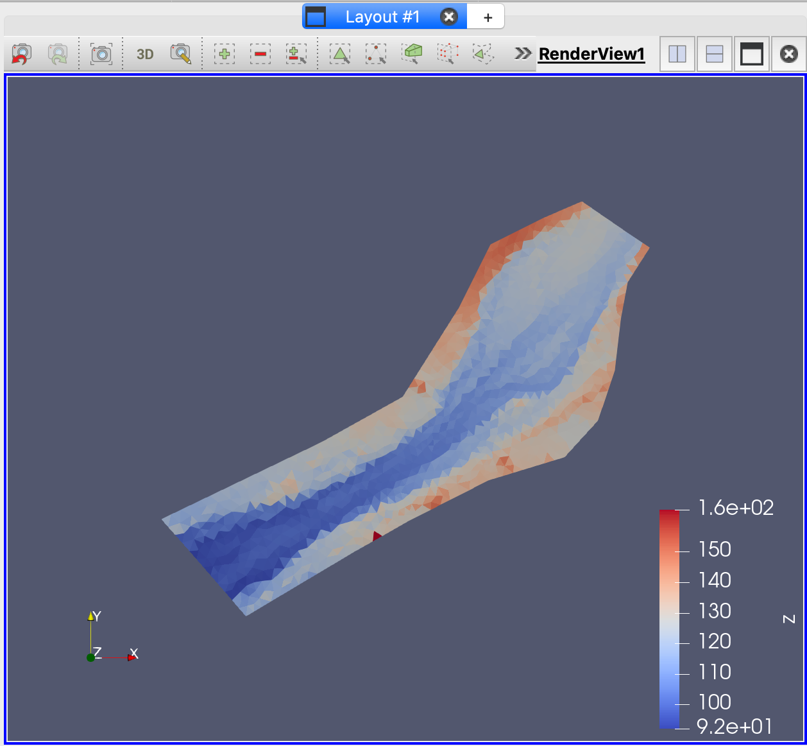This screenshot has width=807, height=746.
Task: Enable subtract selection mode with minus icon
Action: pos(260,54)
